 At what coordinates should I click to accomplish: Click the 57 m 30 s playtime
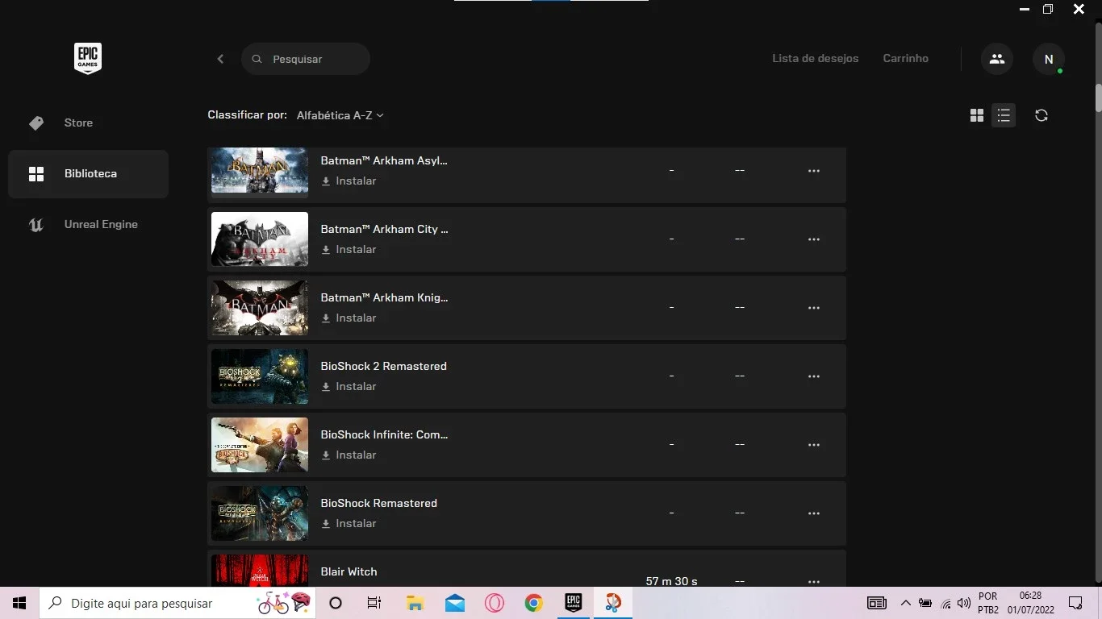672,581
